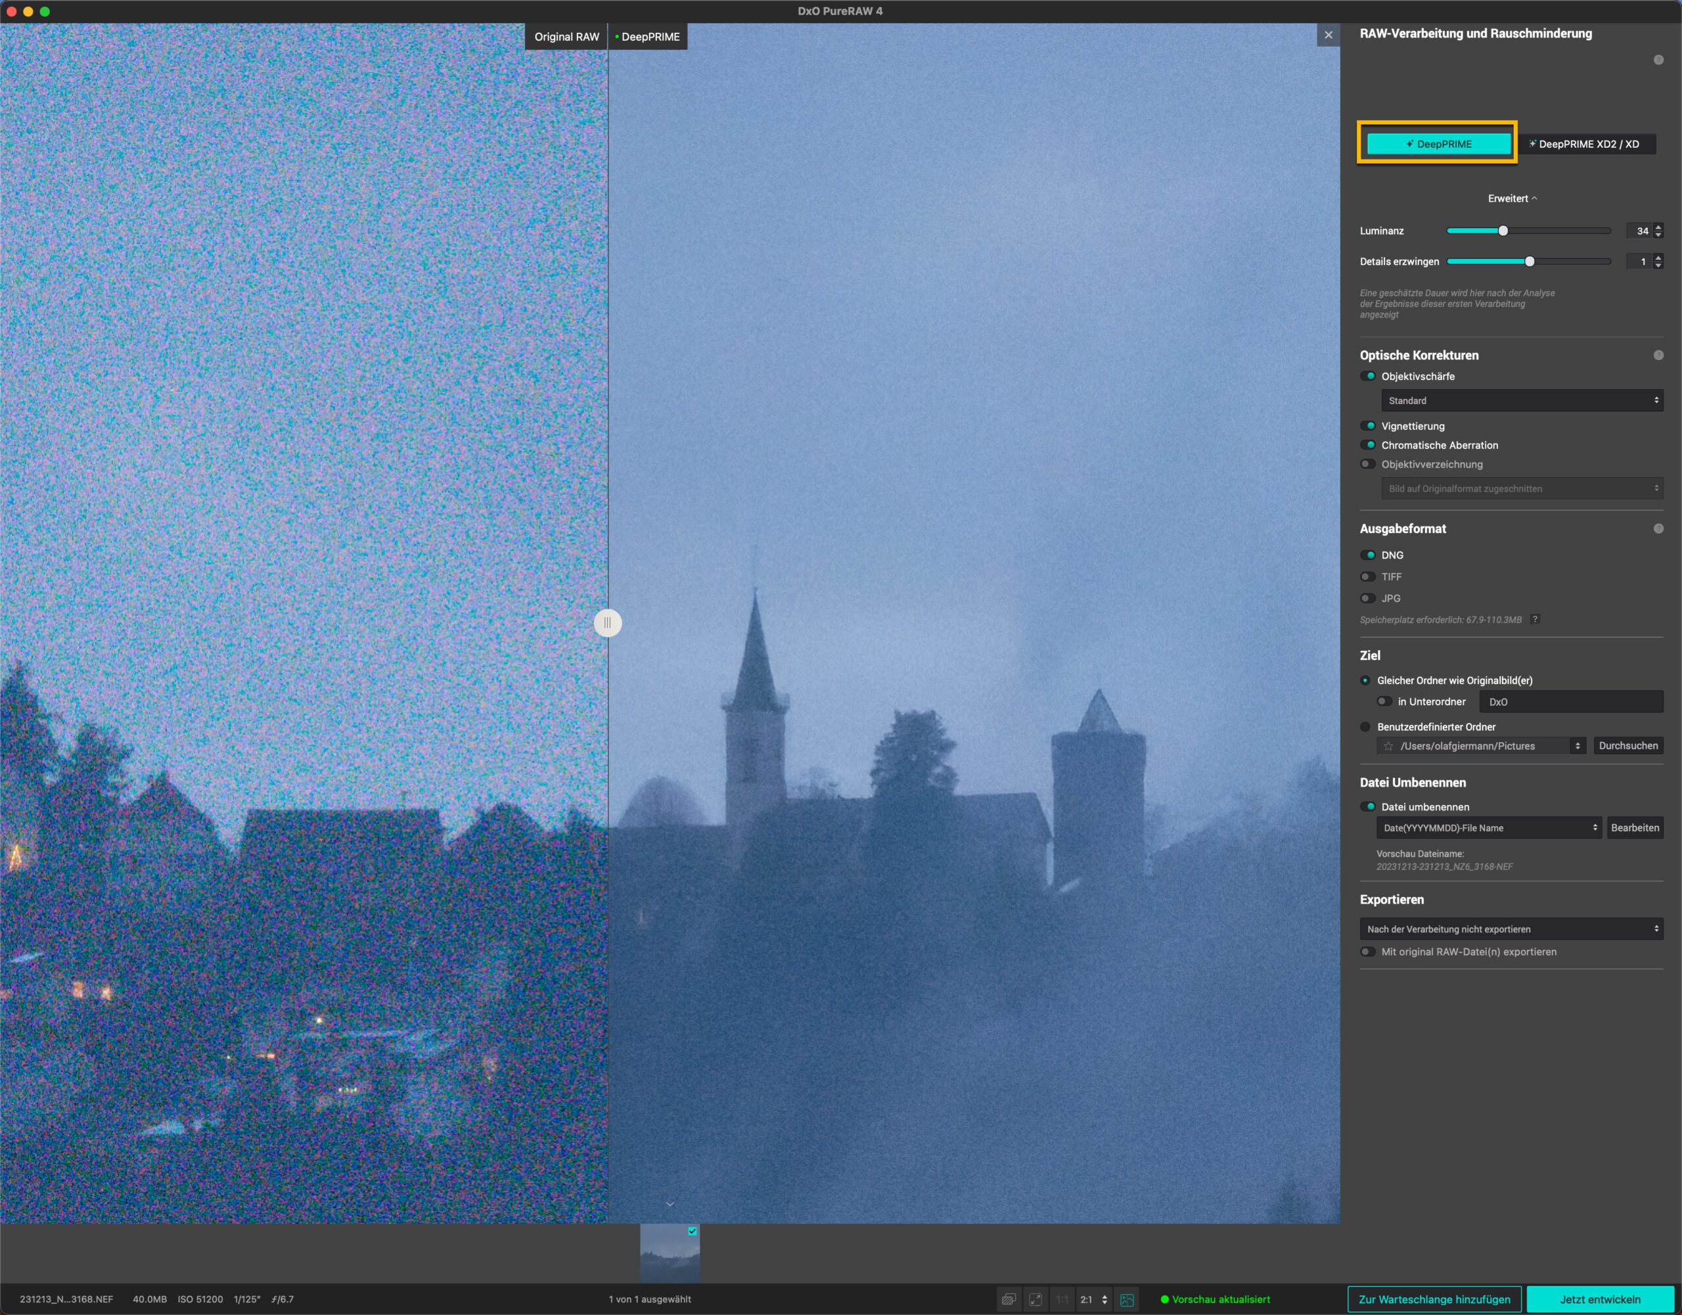Adjust the Details erzwingen slider
This screenshot has width=1682, height=1315.
[1529, 261]
